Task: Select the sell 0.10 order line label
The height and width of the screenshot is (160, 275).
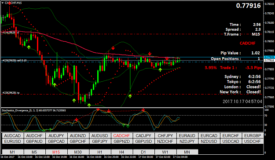Action: point(15,61)
